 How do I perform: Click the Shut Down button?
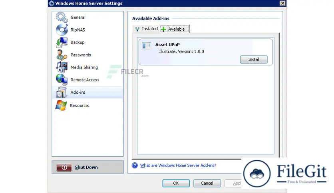pyautogui.click(x=87, y=167)
